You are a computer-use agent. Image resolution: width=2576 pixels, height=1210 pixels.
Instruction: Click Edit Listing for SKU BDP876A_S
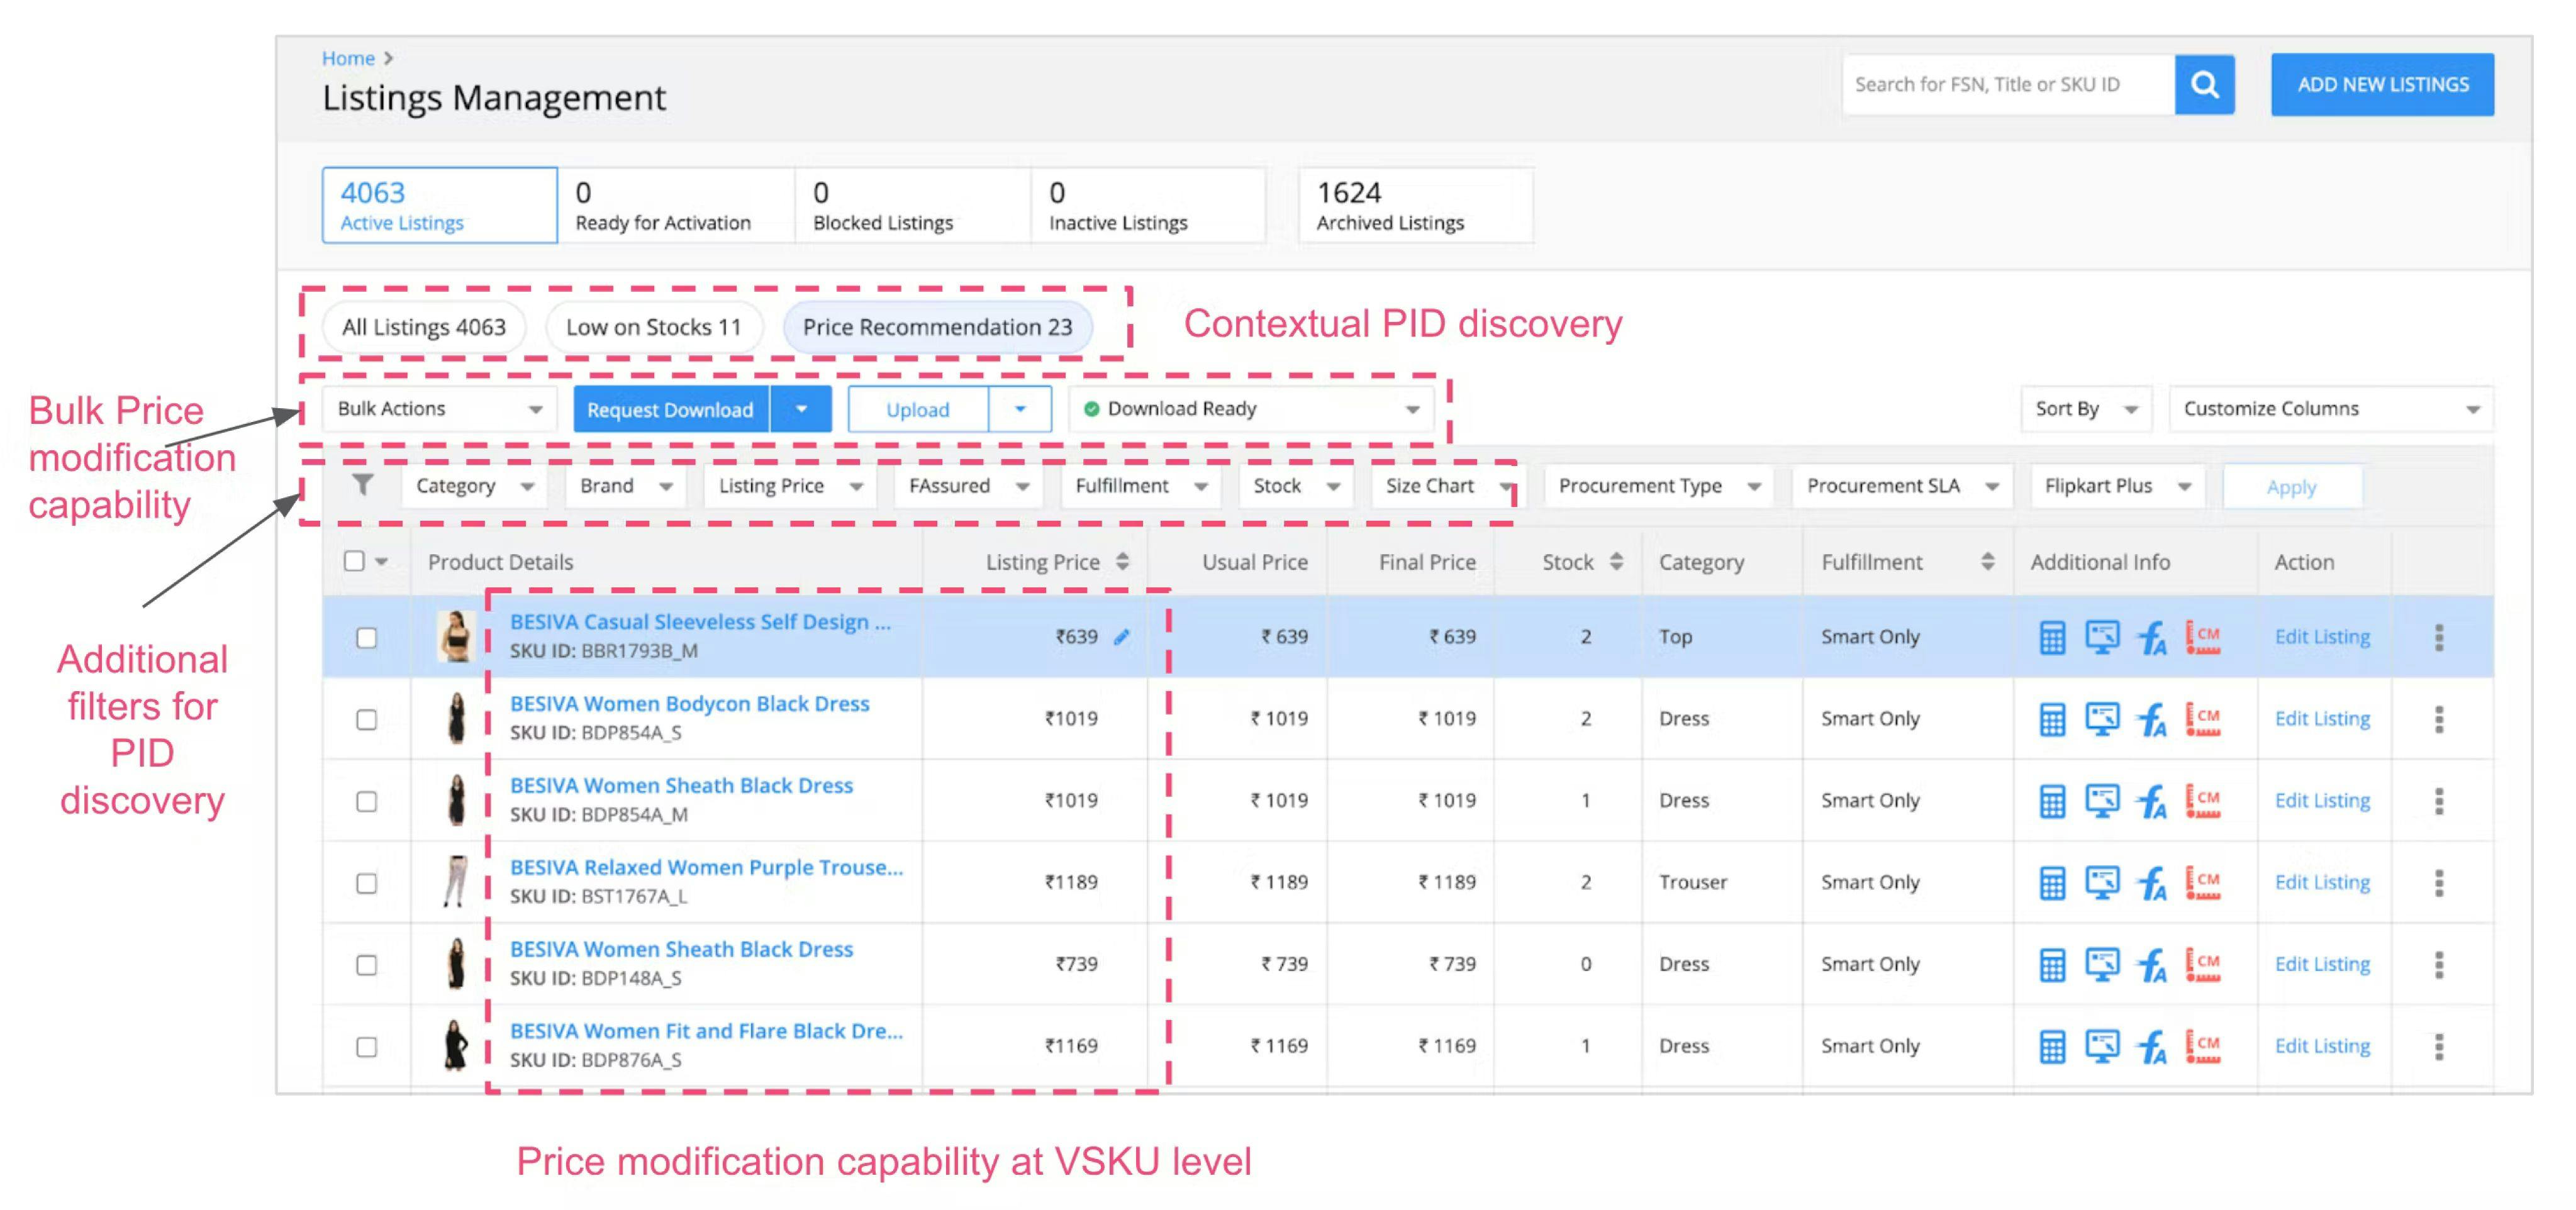click(x=2322, y=1046)
